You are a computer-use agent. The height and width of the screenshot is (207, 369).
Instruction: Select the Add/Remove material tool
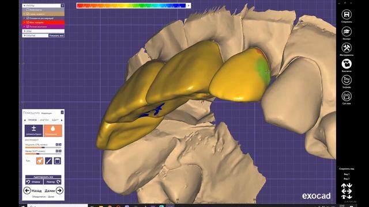click(x=34, y=131)
